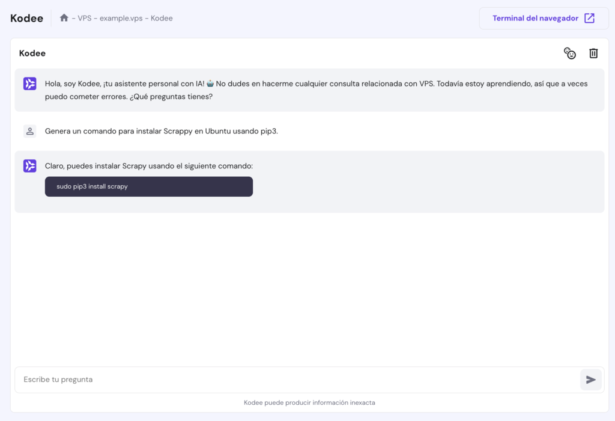Click the Kodee chat panel heading
The image size is (615, 421).
pos(32,54)
